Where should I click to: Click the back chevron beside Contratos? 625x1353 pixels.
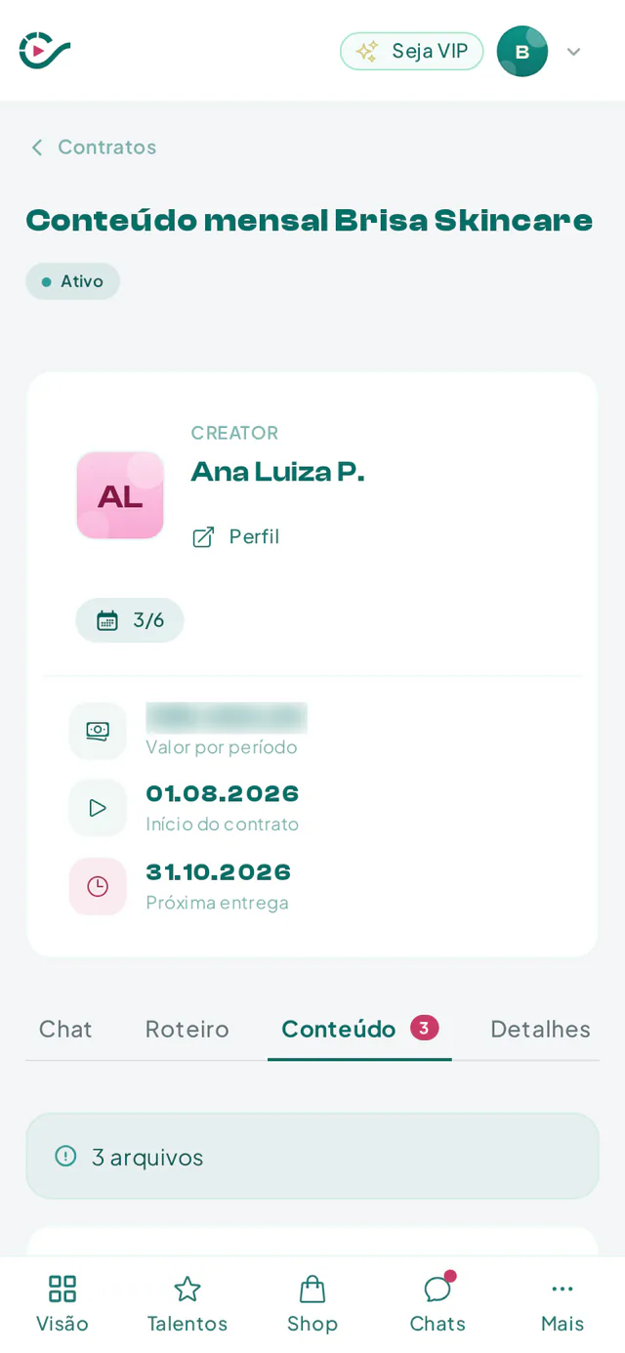pyautogui.click(x=37, y=148)
